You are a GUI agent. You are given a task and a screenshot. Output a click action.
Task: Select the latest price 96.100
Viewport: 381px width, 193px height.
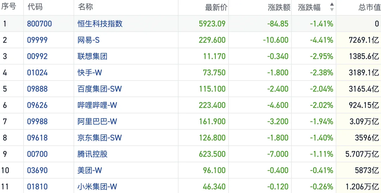(x=214, y=170)
